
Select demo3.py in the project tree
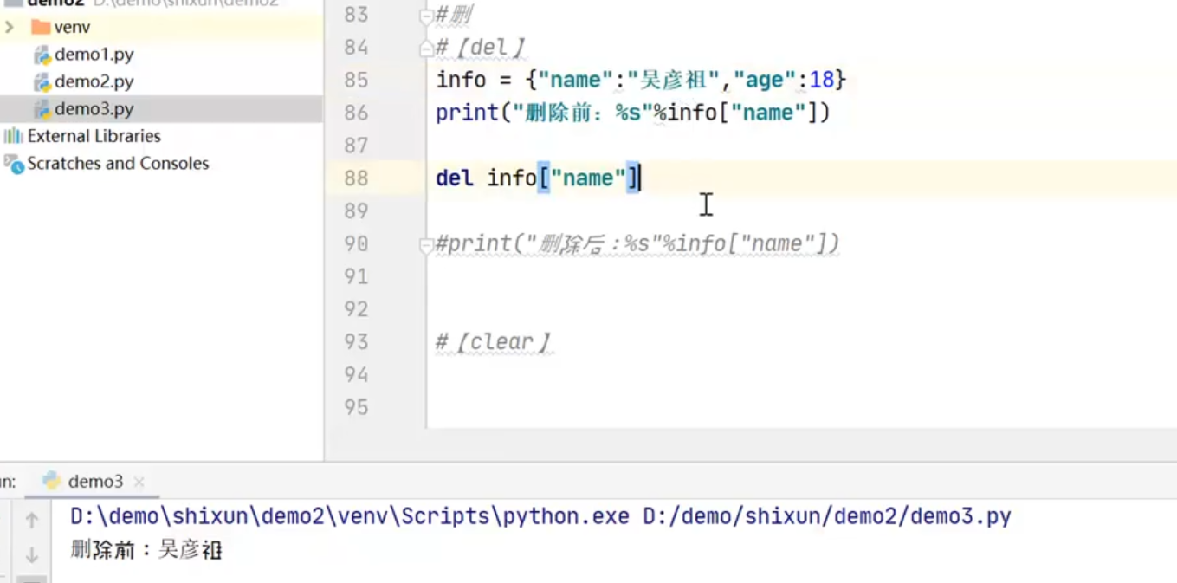pos(94,109)
